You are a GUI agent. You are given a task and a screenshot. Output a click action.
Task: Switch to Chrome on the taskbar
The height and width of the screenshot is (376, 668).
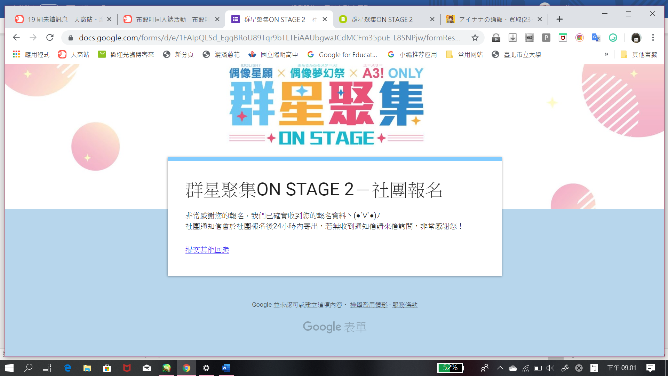[x=186, y=368]
